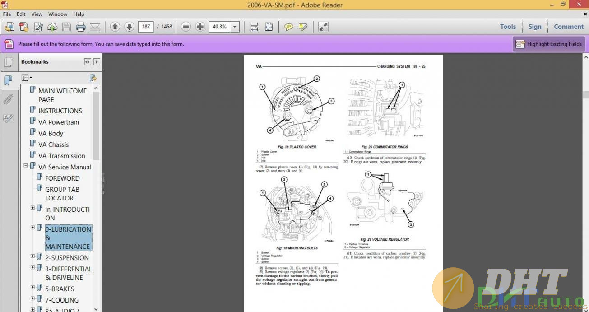
Task: Click the Save file floppy icon
Action: click(66, 27)
